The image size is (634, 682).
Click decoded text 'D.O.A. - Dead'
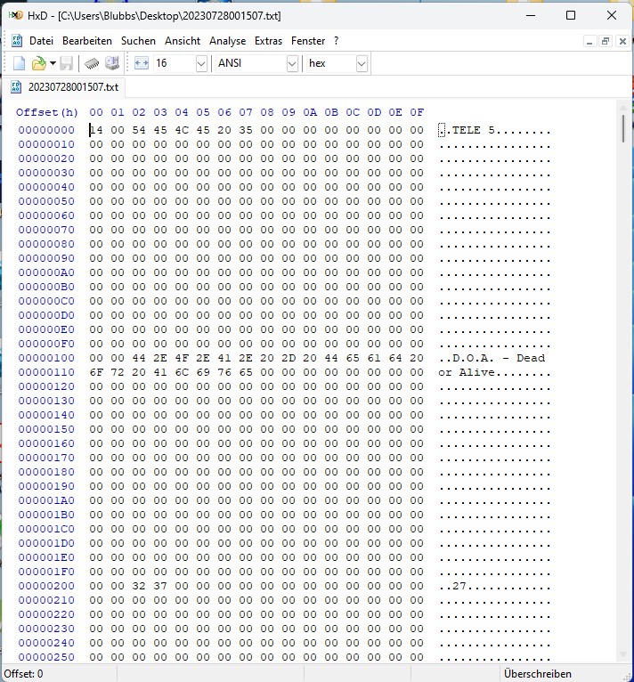click(x=499, y=358)
